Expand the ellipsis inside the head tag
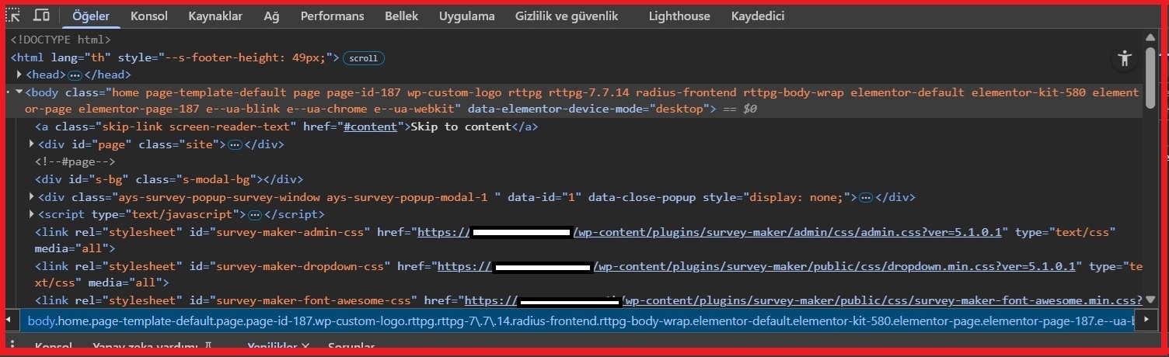1169x357 pixels. point(75,75)
